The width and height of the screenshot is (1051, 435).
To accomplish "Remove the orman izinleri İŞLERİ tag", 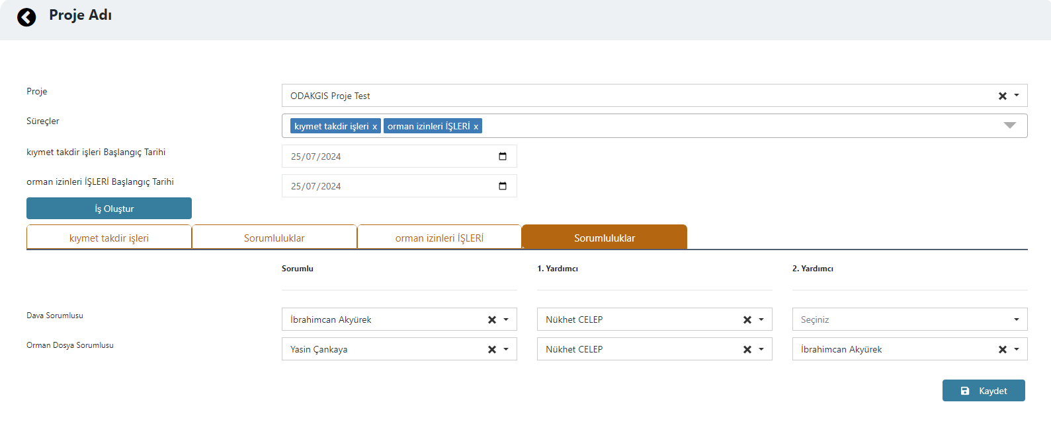I will (476, 127).
